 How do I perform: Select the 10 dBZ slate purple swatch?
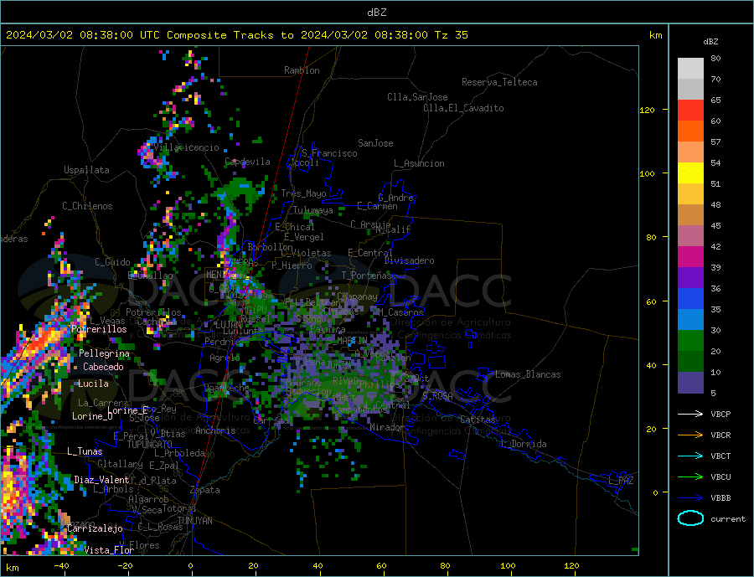click(690, 383)
